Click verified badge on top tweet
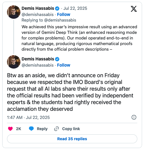This screenshot has width=144, height=150. 57,8
